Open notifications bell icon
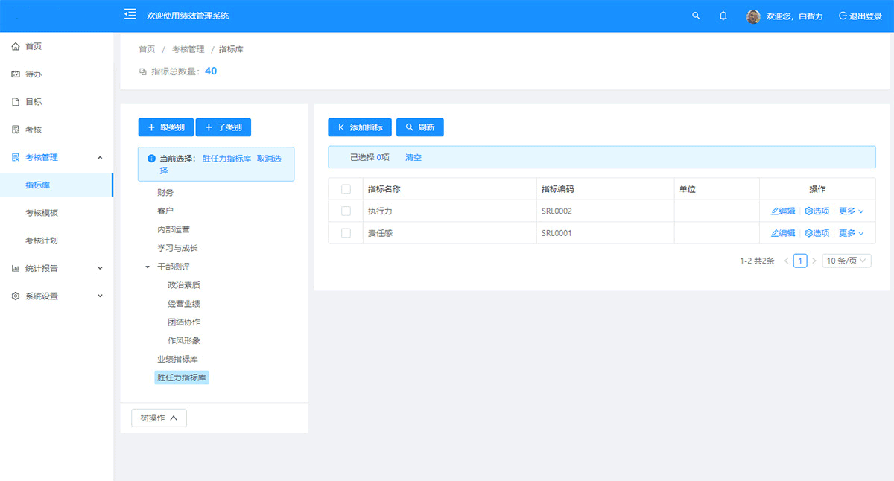 click(723, 16)
